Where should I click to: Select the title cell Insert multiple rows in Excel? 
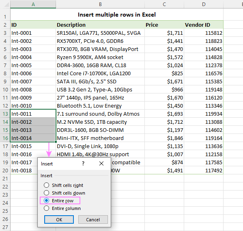coord(117,15)
